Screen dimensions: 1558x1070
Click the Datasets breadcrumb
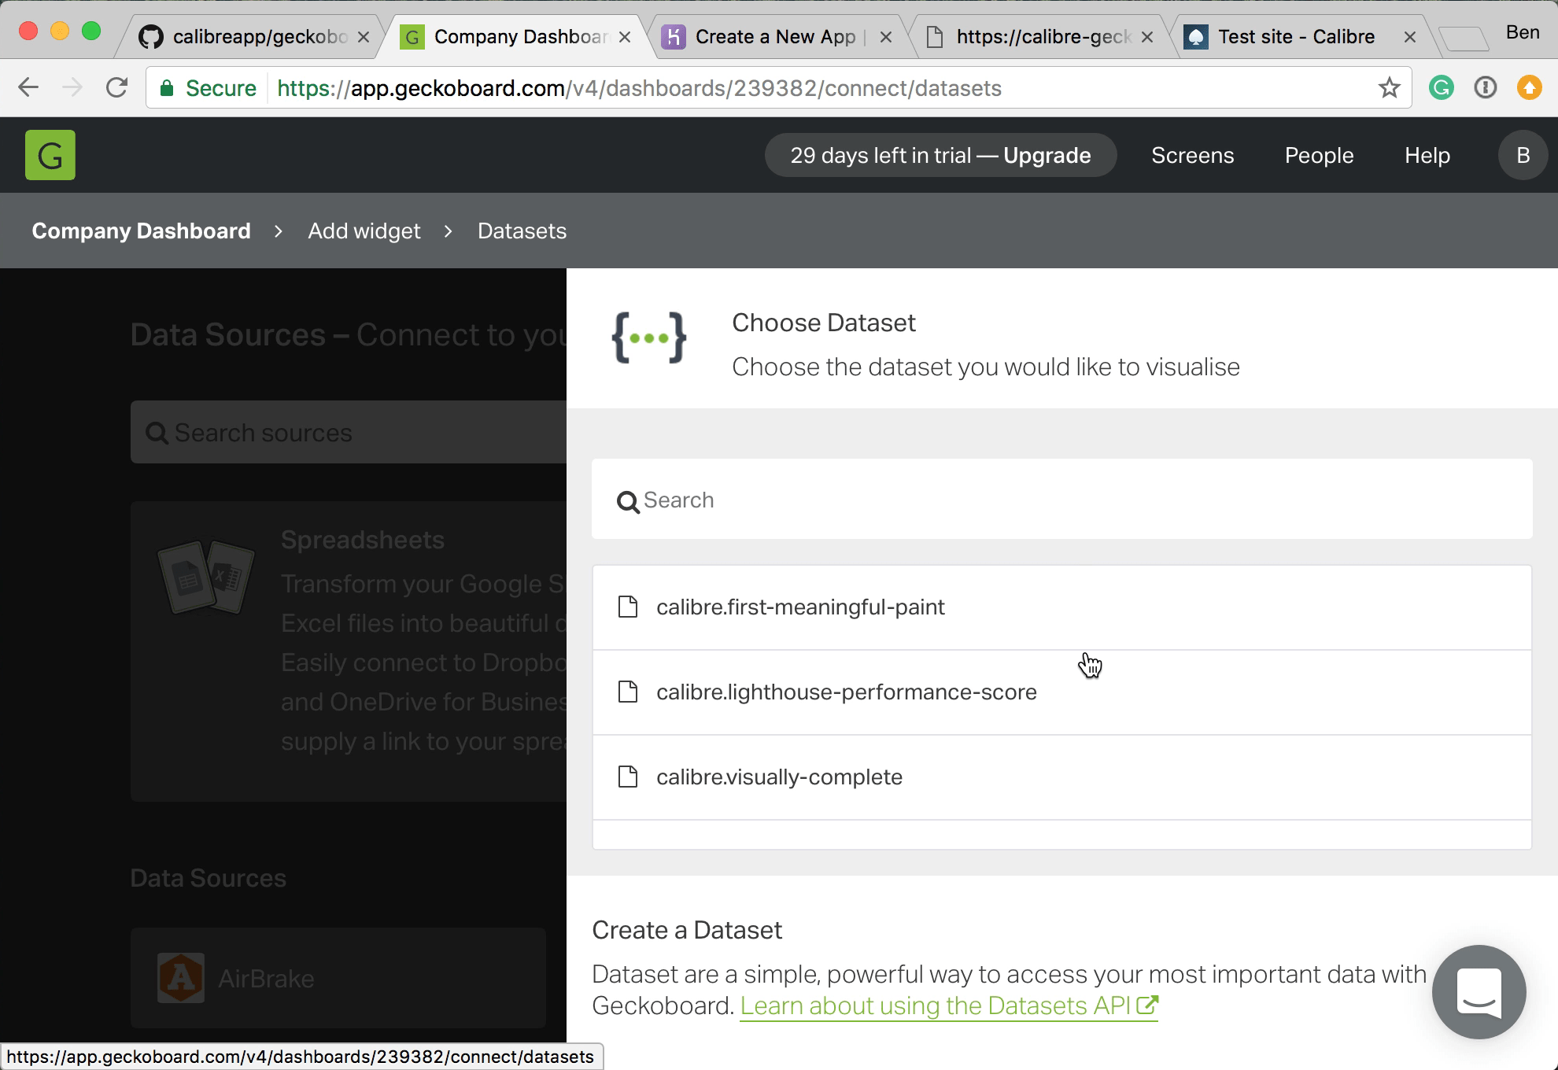(522, 231)
